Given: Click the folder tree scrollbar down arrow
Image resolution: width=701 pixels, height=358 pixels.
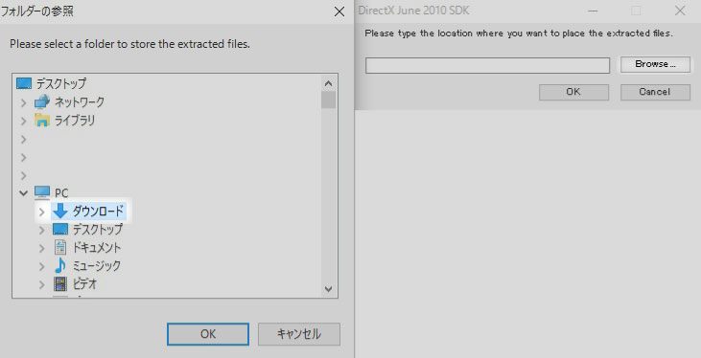Looking at the screenshot, I should [x=329, y=289].
